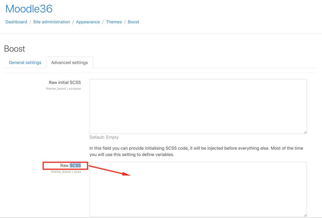Click the highlighted Raw SCSS label

tap(71, 166)
